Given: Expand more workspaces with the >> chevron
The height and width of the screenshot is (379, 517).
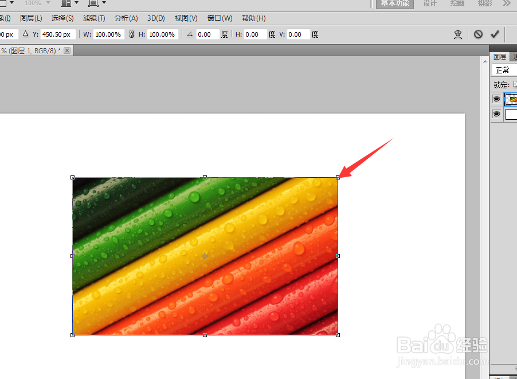Looking at the screenshot, I should coord(506,3).
